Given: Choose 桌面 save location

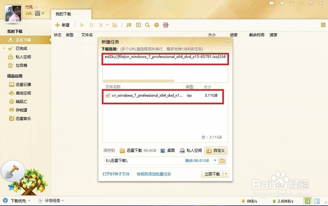Looking at the screenshot, I should point(168,151).
